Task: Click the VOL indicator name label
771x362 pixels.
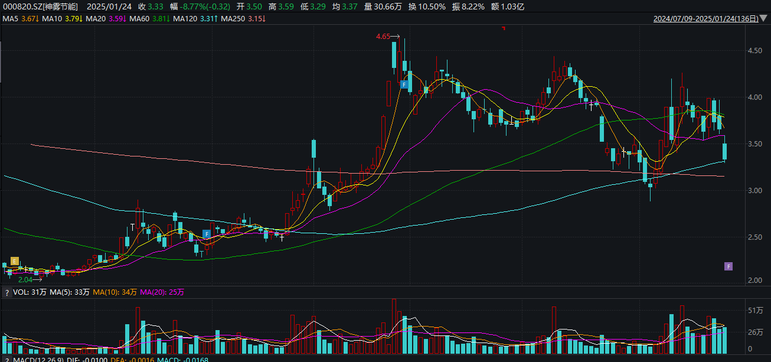Action: click(20, 292)
